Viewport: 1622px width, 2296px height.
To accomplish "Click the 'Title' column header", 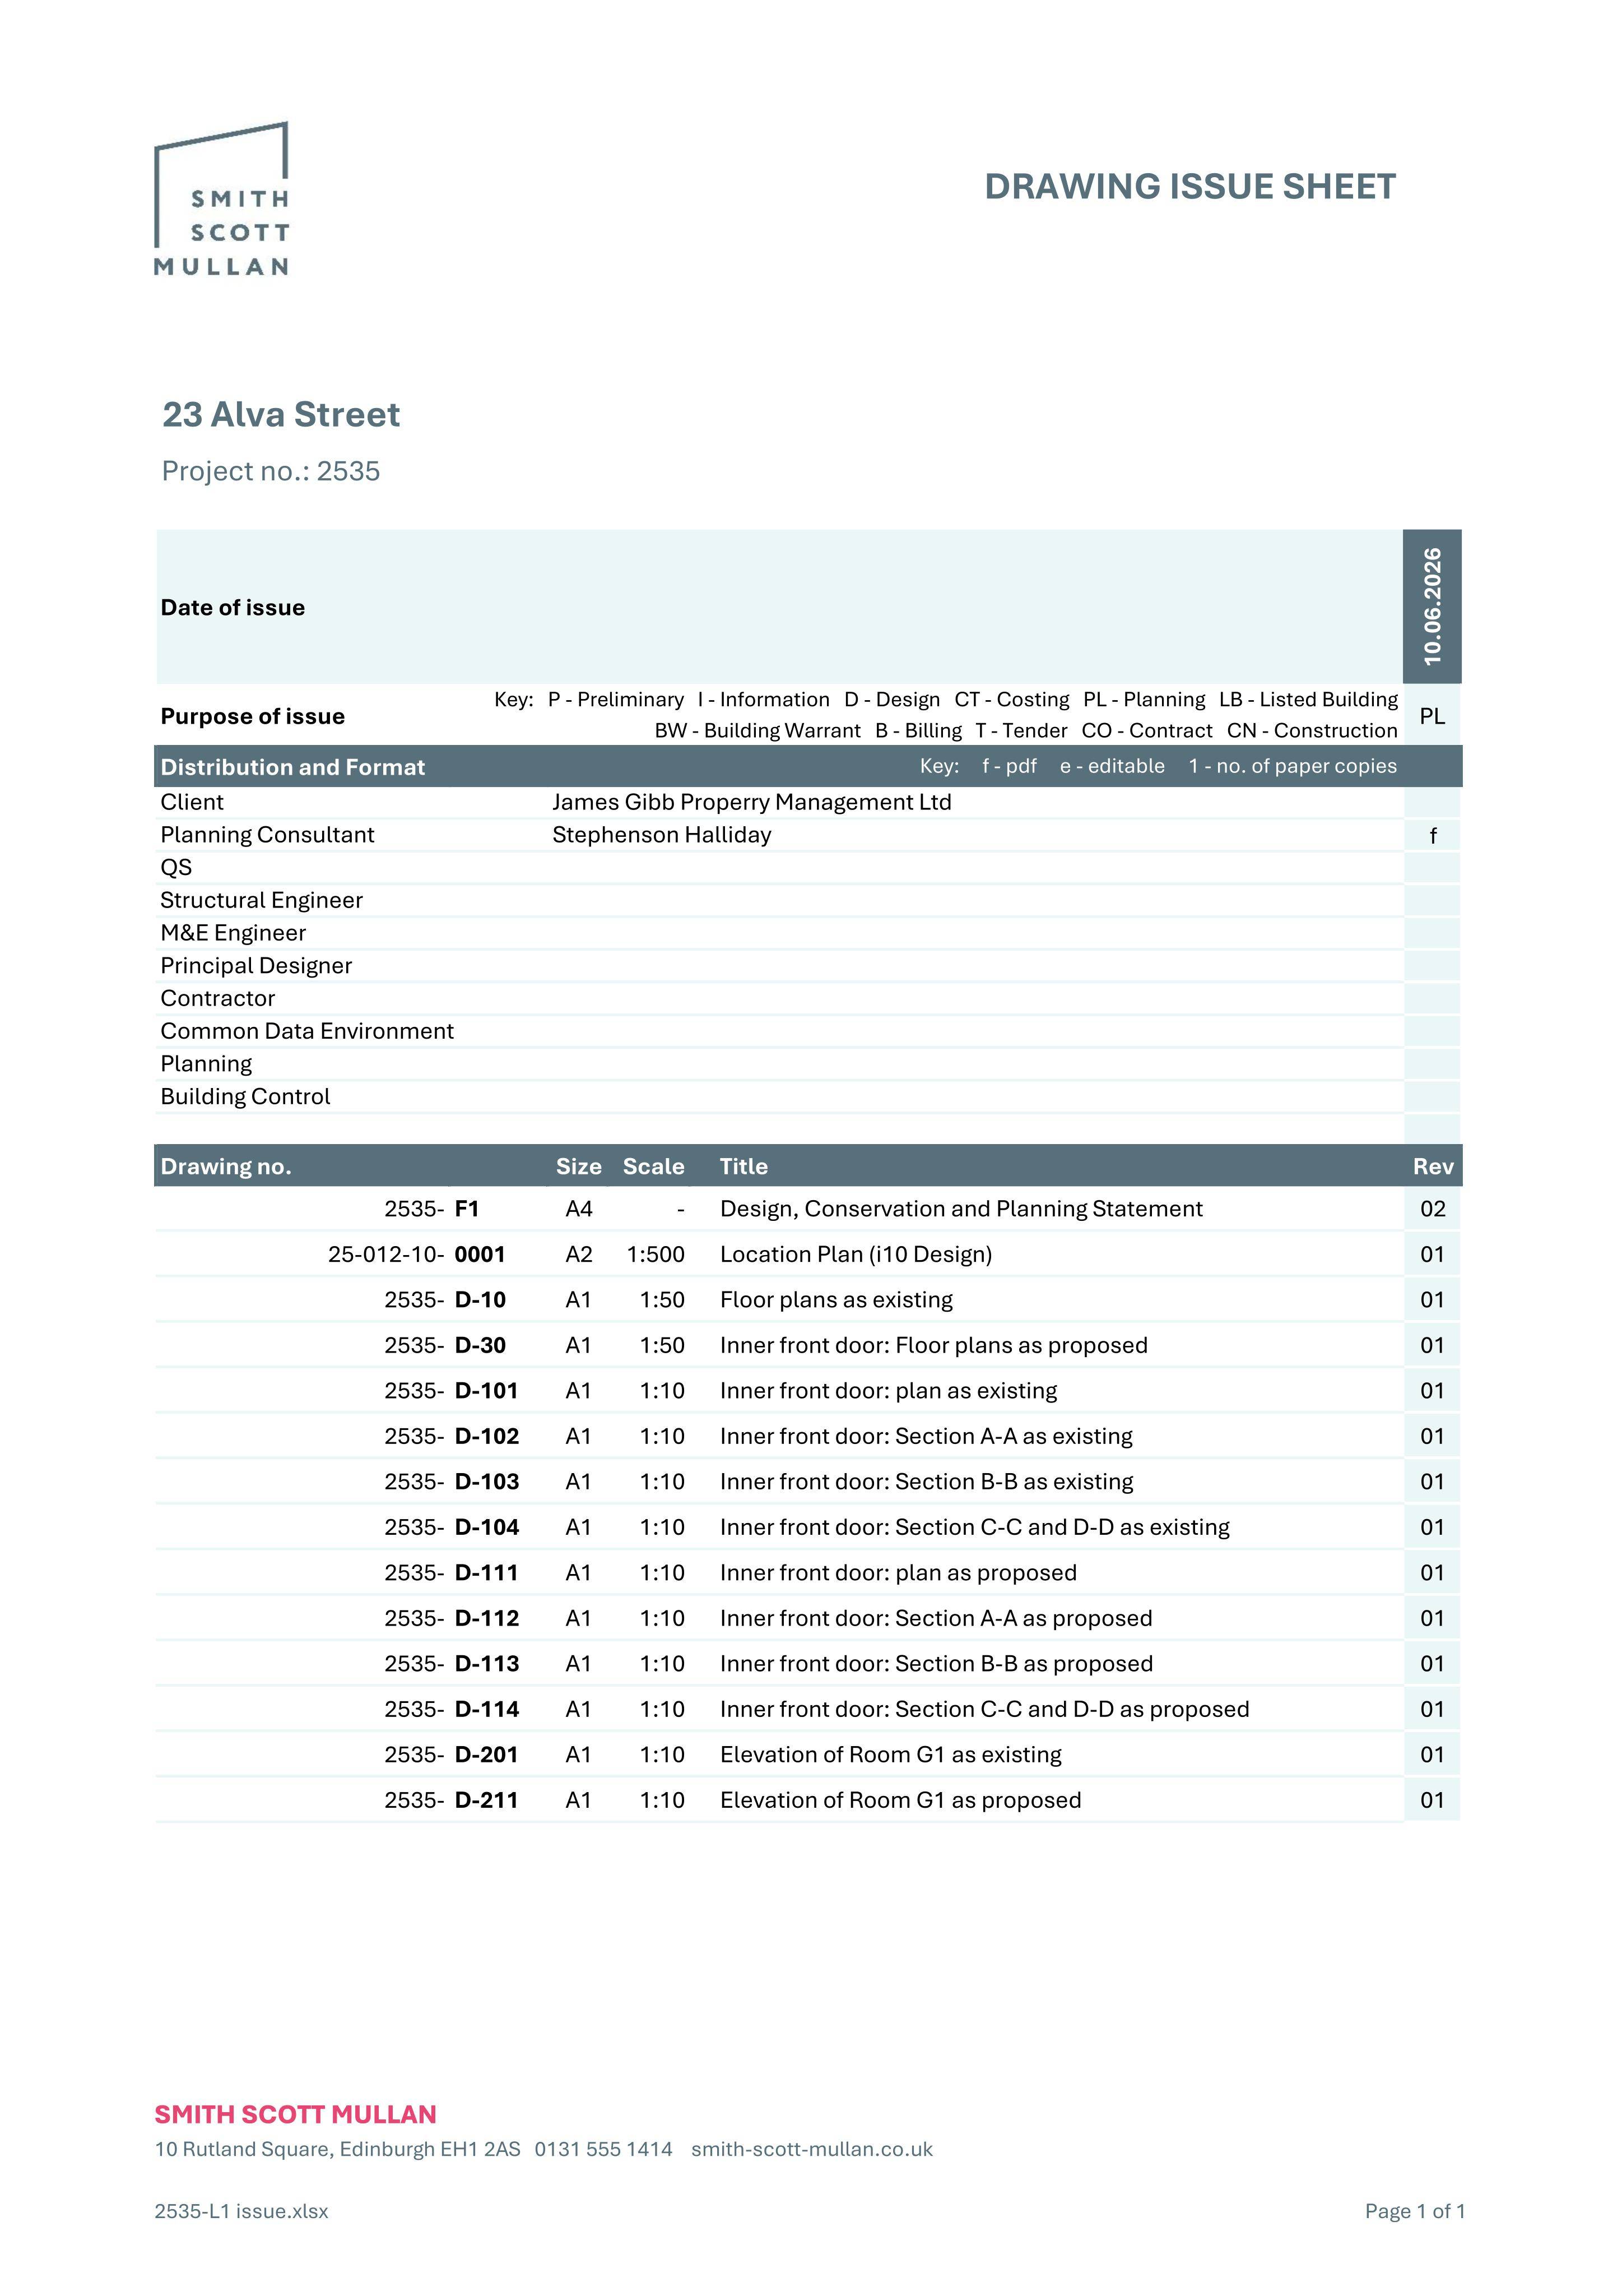I will tap(743, 1167).
